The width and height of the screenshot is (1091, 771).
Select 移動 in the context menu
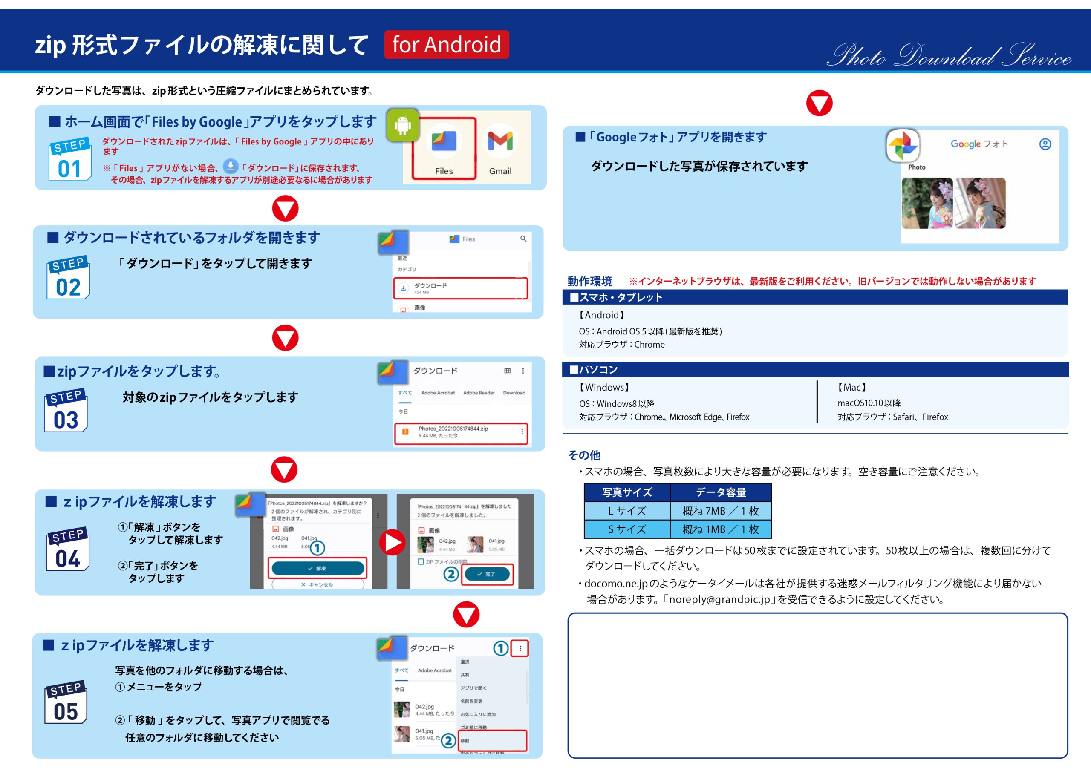[492, 741]
